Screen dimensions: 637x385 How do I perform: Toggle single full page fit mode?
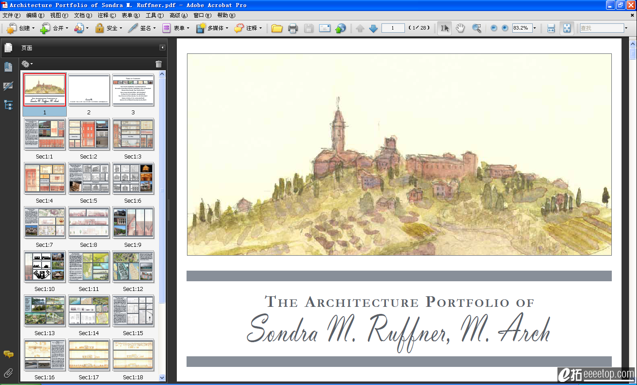[567, 28]
